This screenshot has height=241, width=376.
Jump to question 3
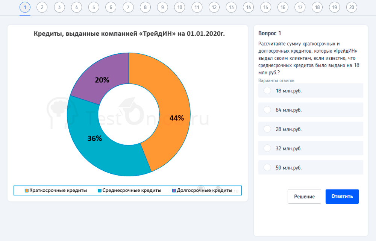pos(59,7)
